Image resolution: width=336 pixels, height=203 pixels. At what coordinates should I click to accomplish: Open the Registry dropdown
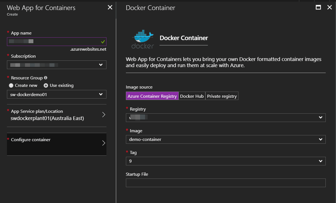point(226,118)
